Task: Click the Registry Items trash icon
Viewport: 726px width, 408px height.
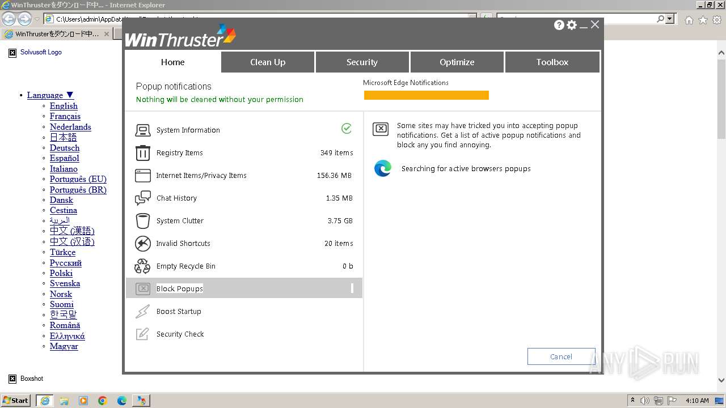Action: tap(142, 153)
